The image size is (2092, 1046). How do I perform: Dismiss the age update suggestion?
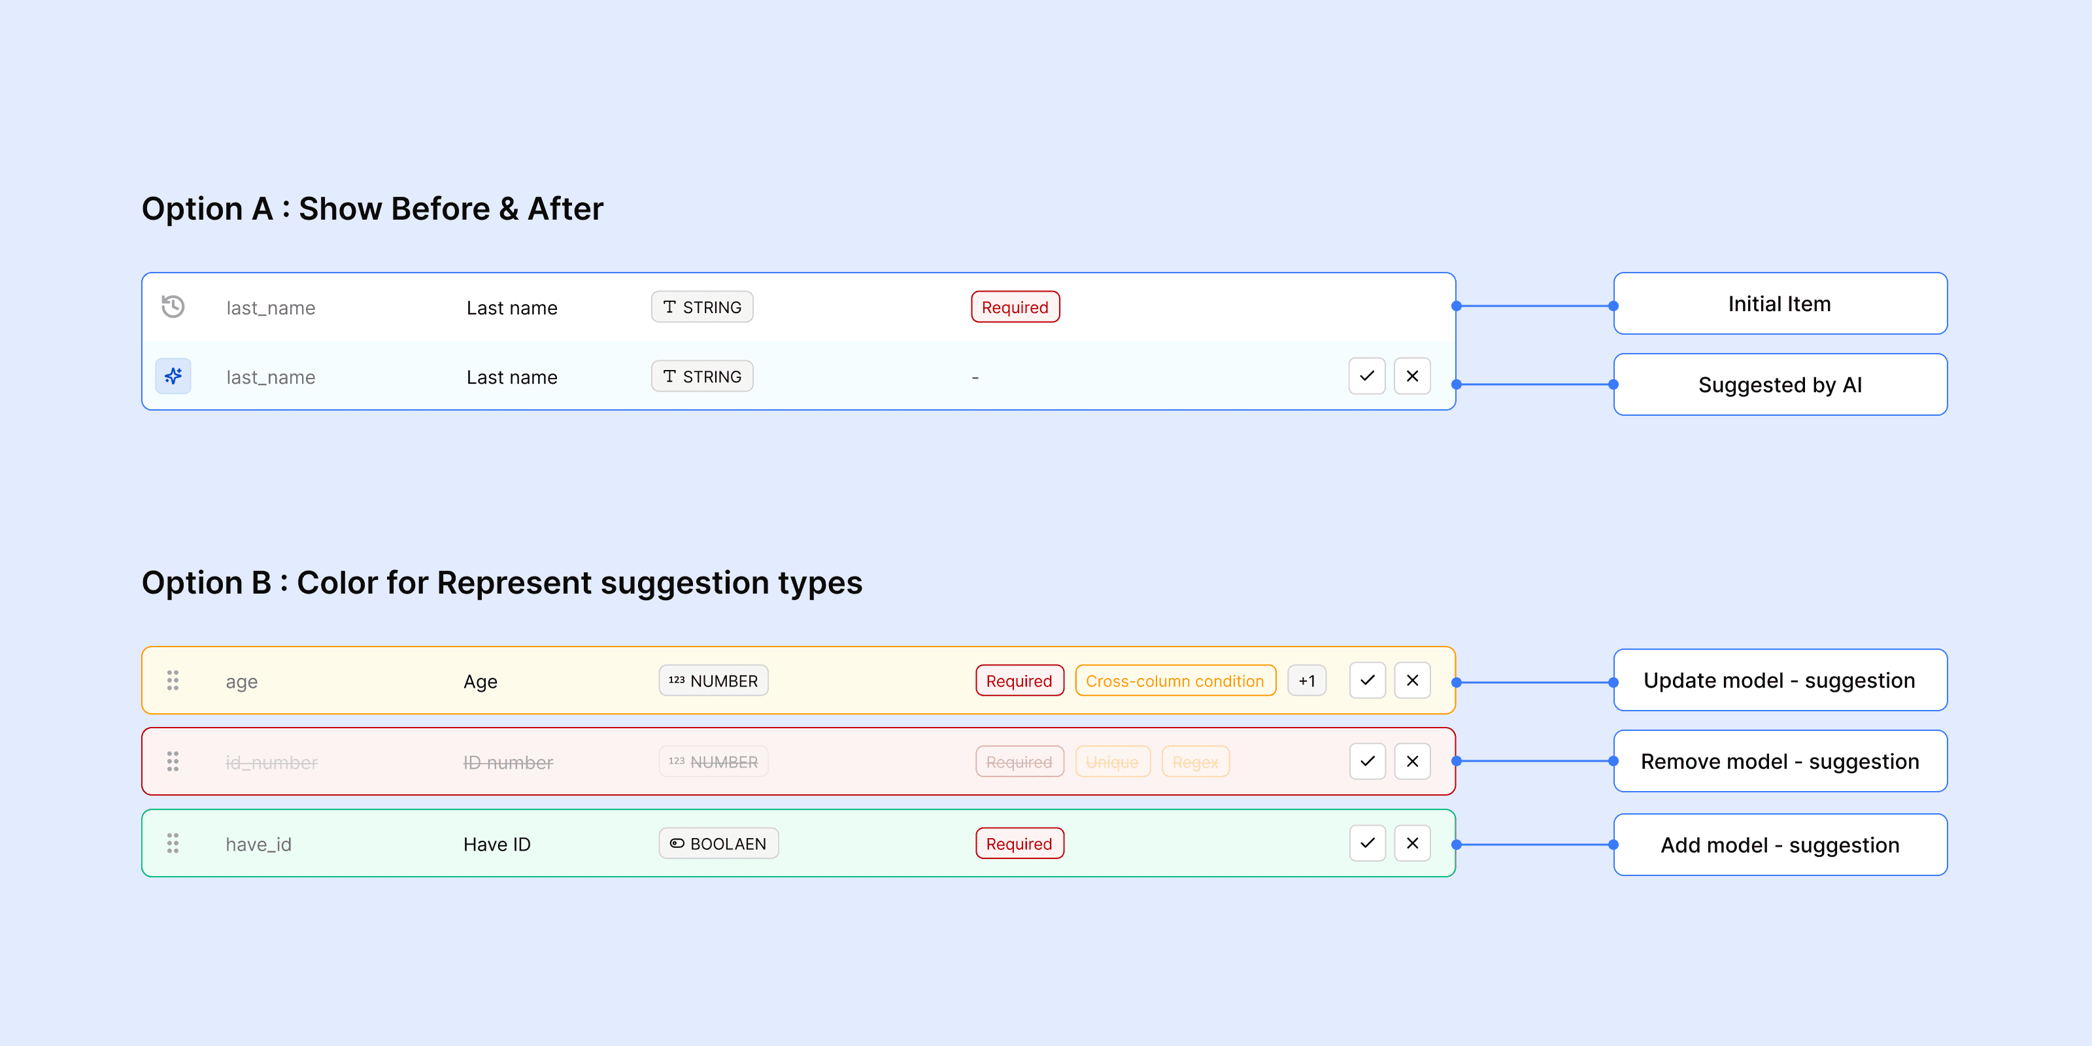[1412, 681]
